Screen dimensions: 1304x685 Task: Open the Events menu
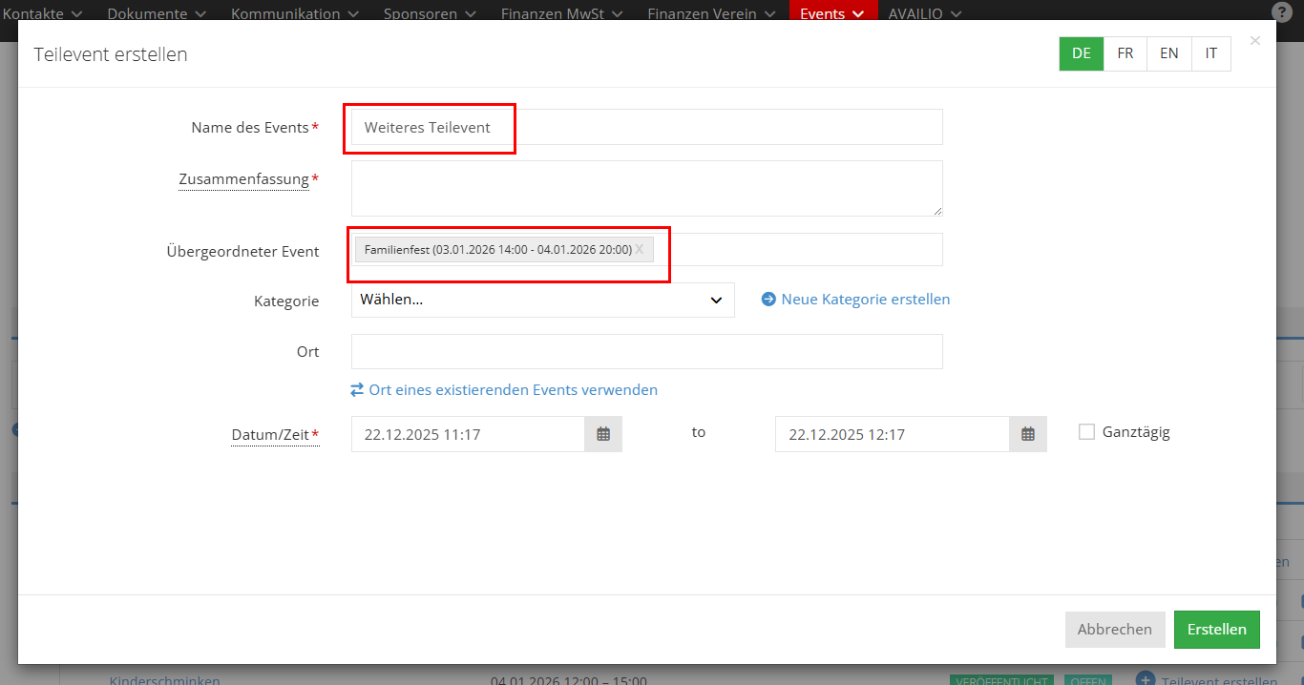pyautogui.click(x=832, y=13)
